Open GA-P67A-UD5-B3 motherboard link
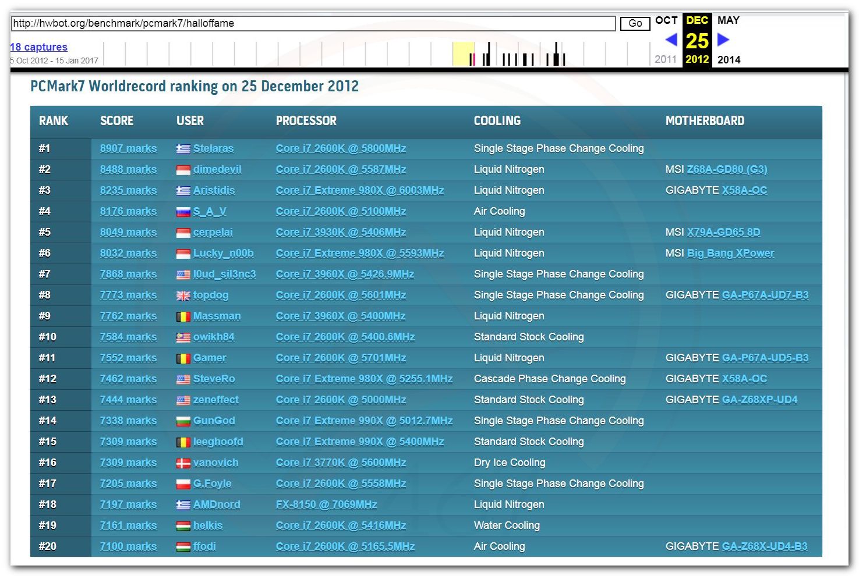Viewport: 859px width, 576px height. [765, 358]
